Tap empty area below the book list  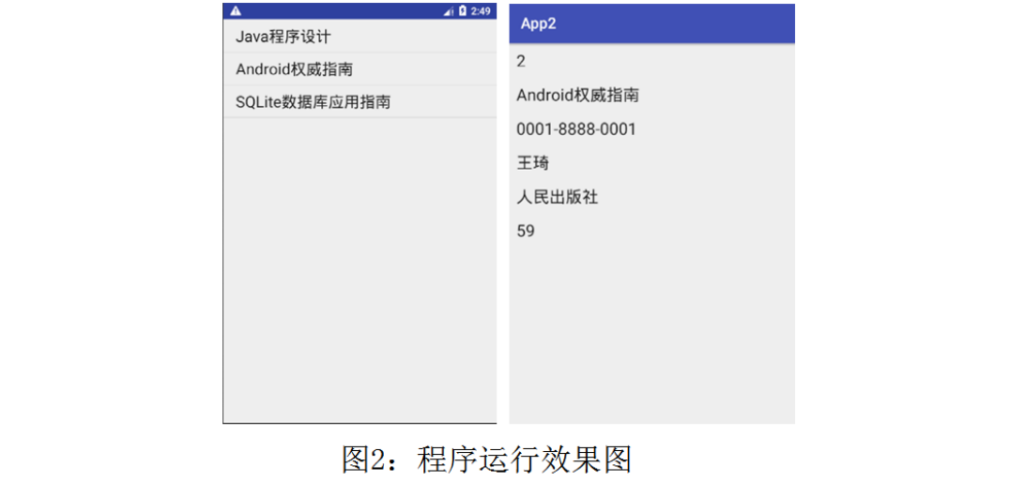tap(360, 270)
